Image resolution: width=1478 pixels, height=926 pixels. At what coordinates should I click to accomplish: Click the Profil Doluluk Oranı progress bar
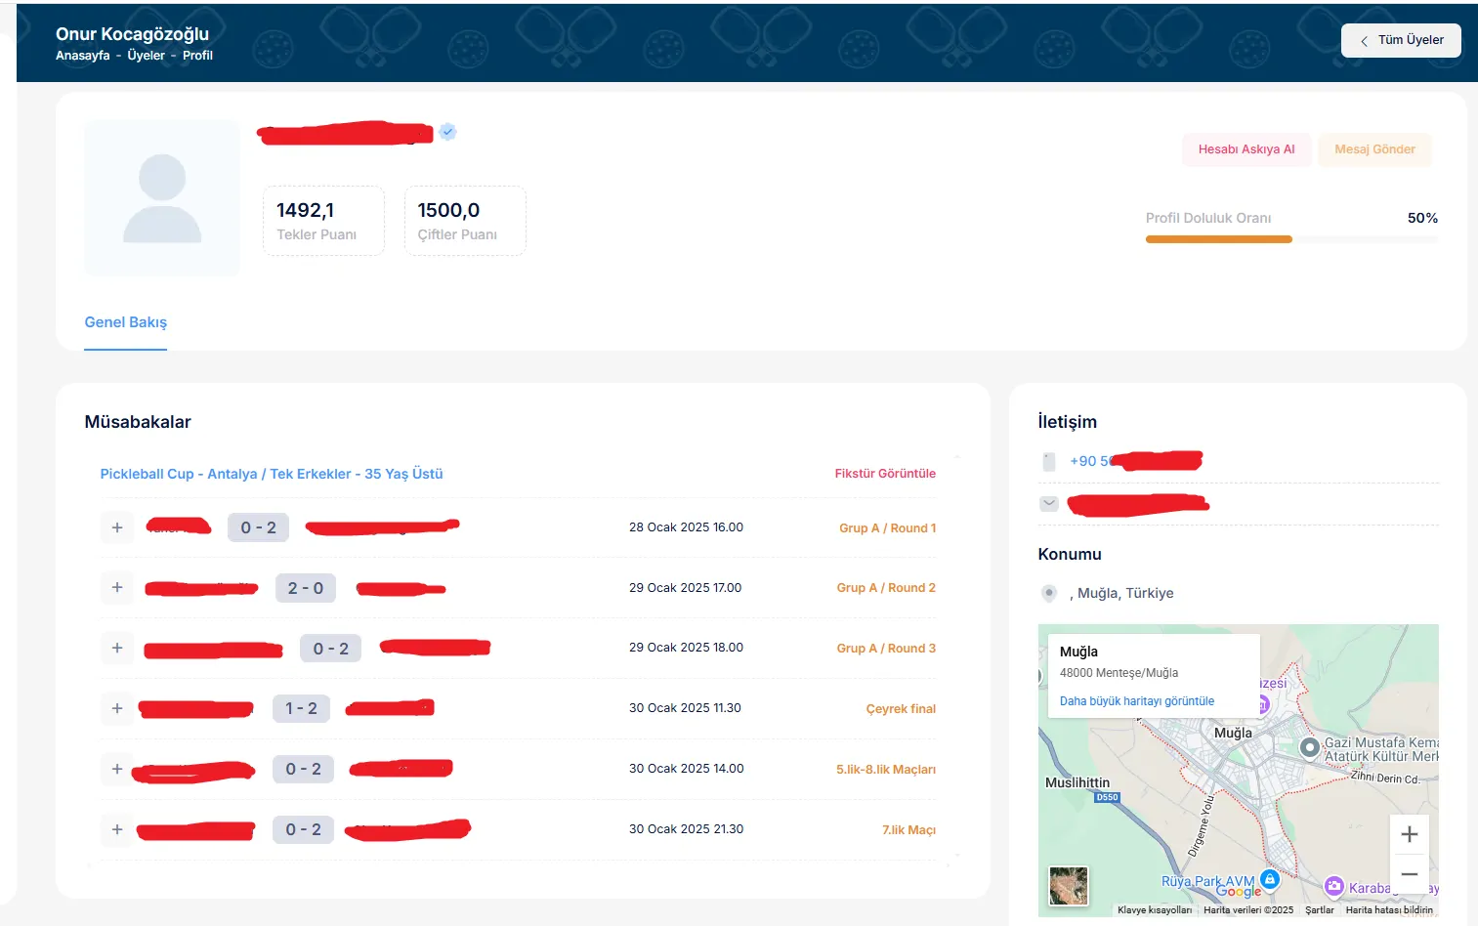click(1290, 239)
